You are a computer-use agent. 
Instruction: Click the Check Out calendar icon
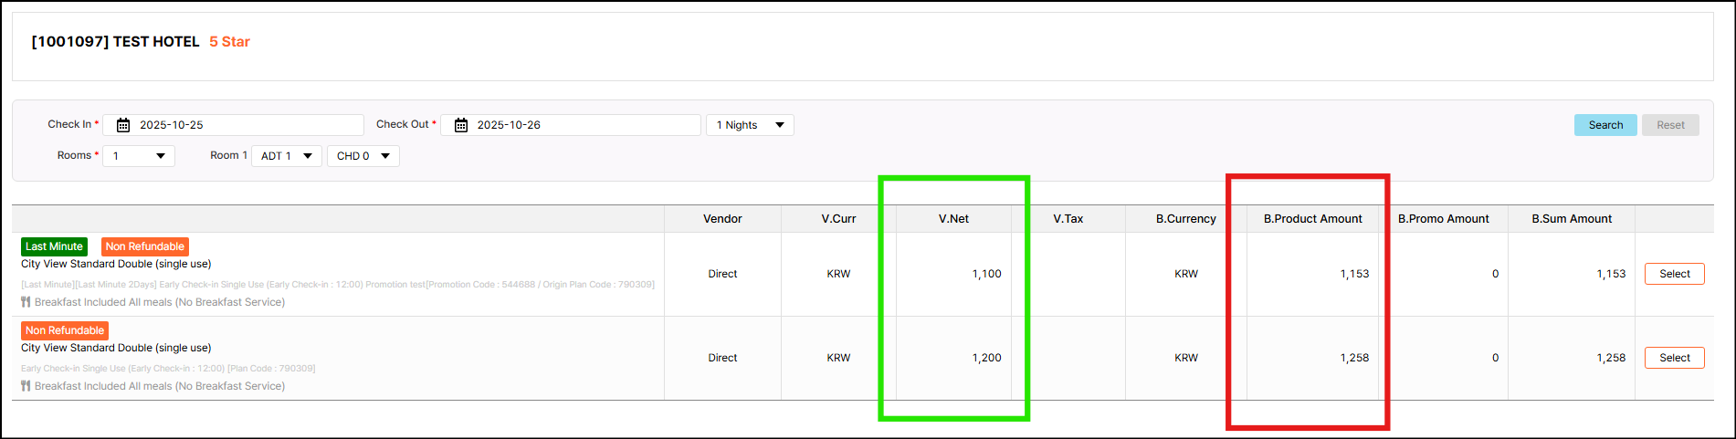461,125
